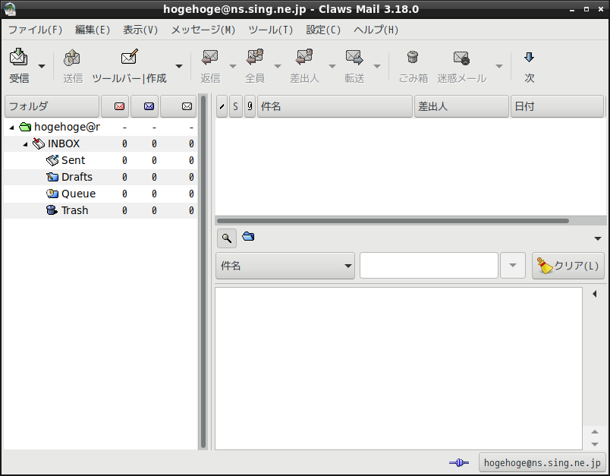Click the new messages column envelope icon
Image resolution: width=610 pixels, height=476 pixels.
(119, 106)
